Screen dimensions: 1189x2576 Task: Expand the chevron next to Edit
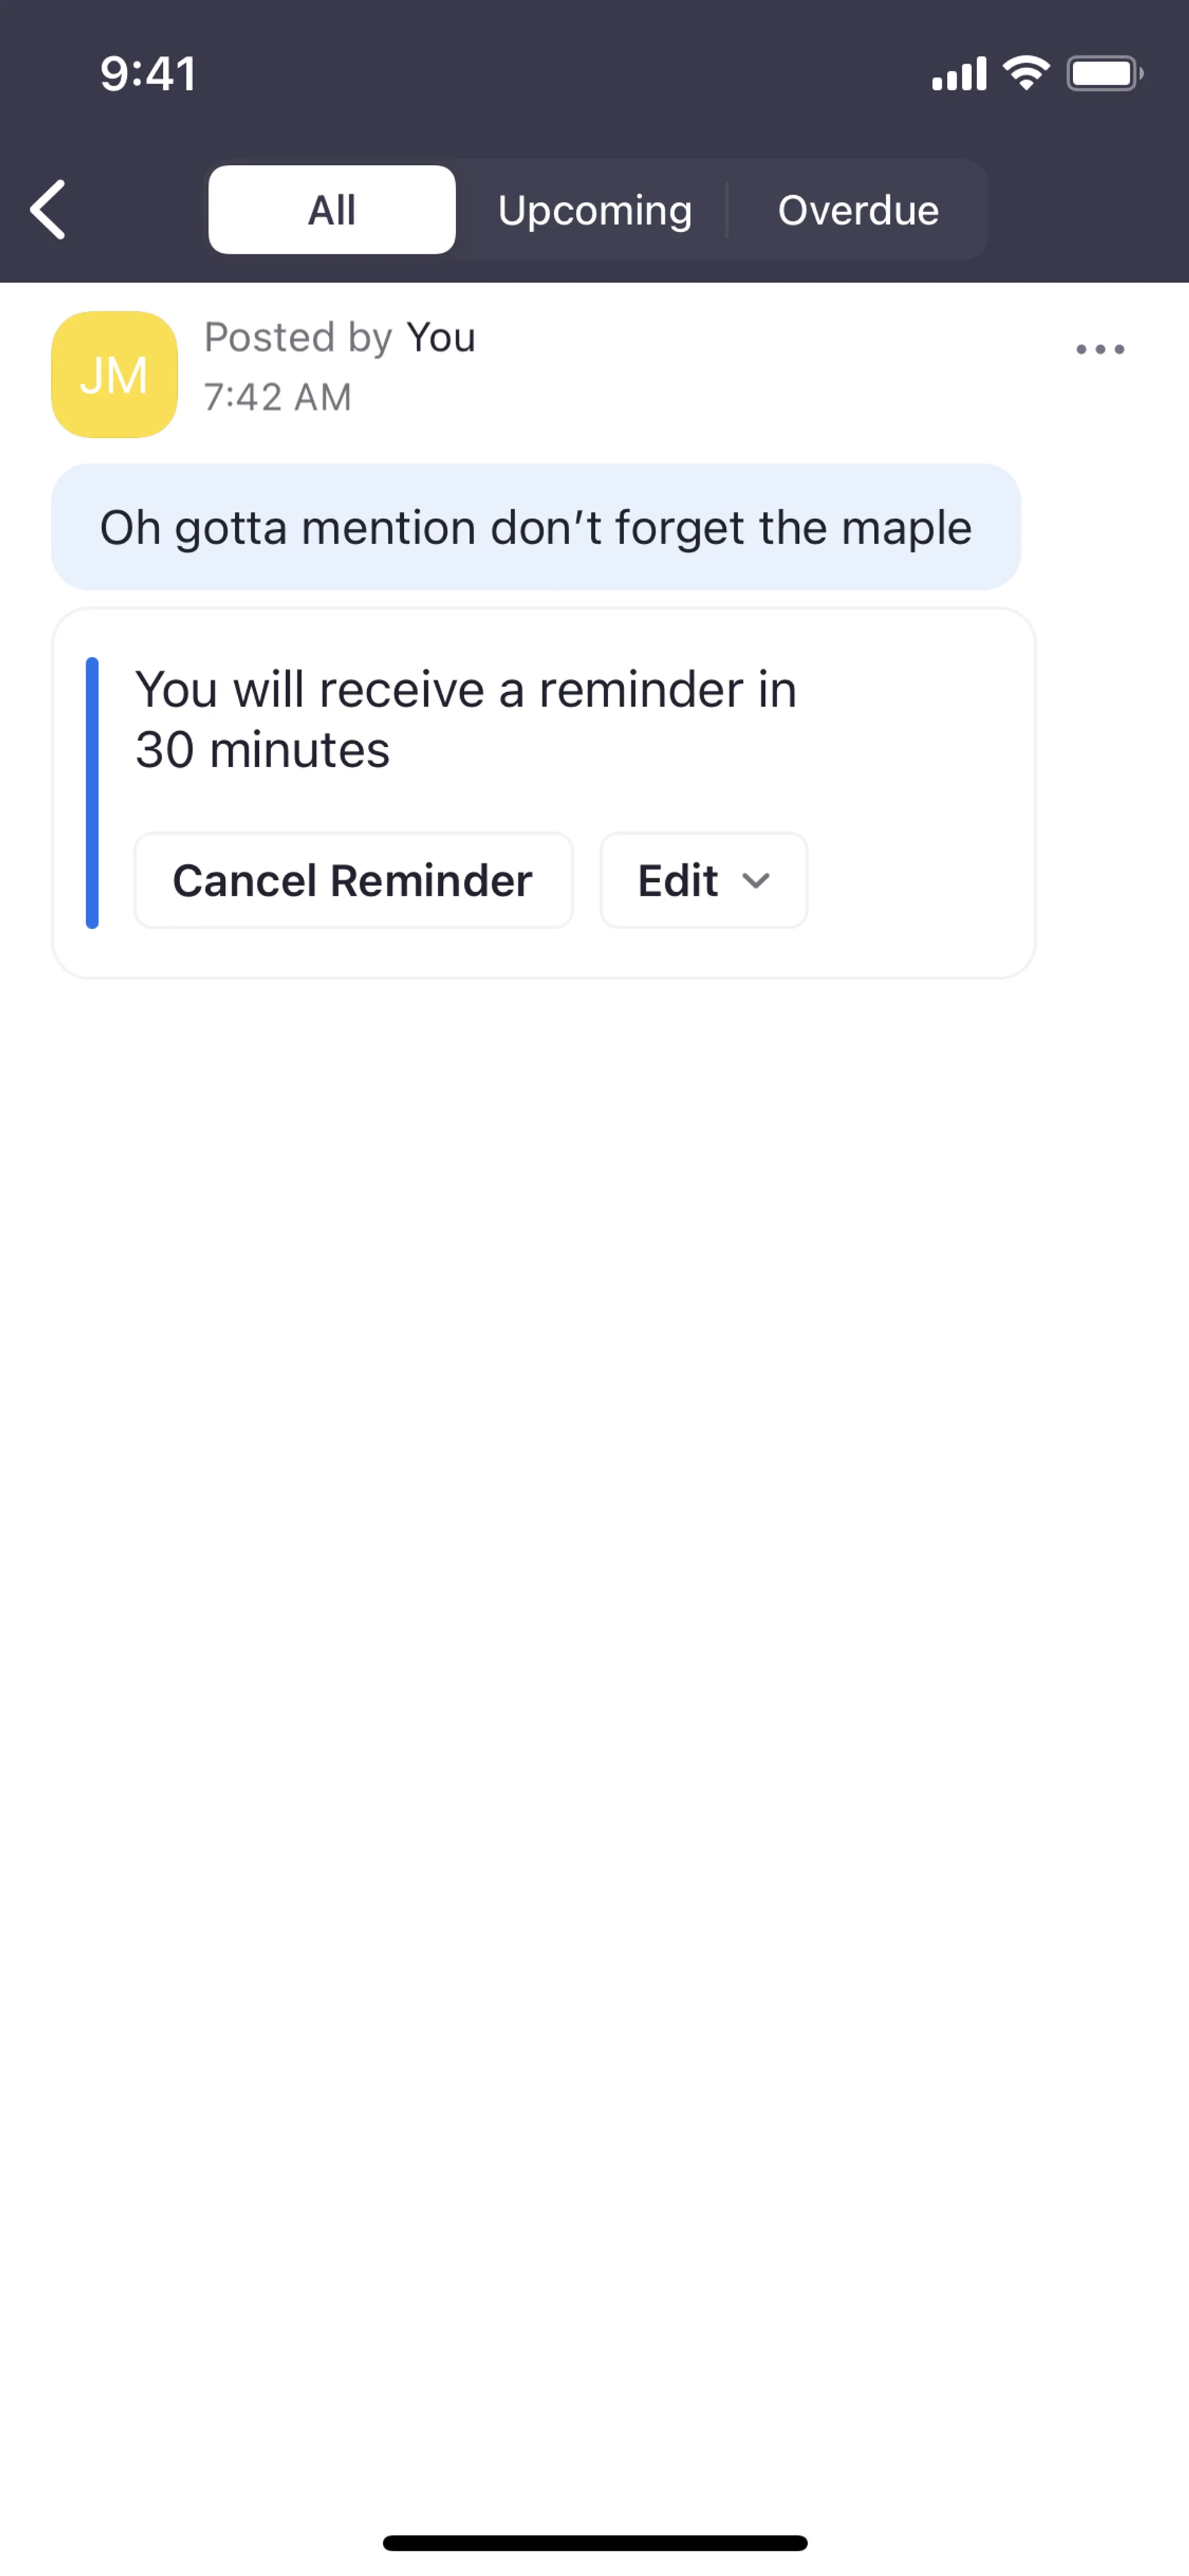756,881
